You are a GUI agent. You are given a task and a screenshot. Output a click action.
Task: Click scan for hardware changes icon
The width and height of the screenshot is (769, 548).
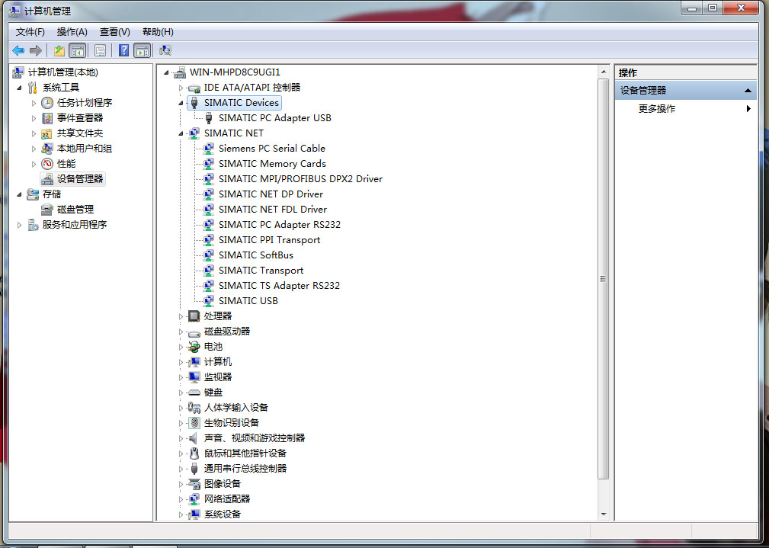[x=165, y=50]
